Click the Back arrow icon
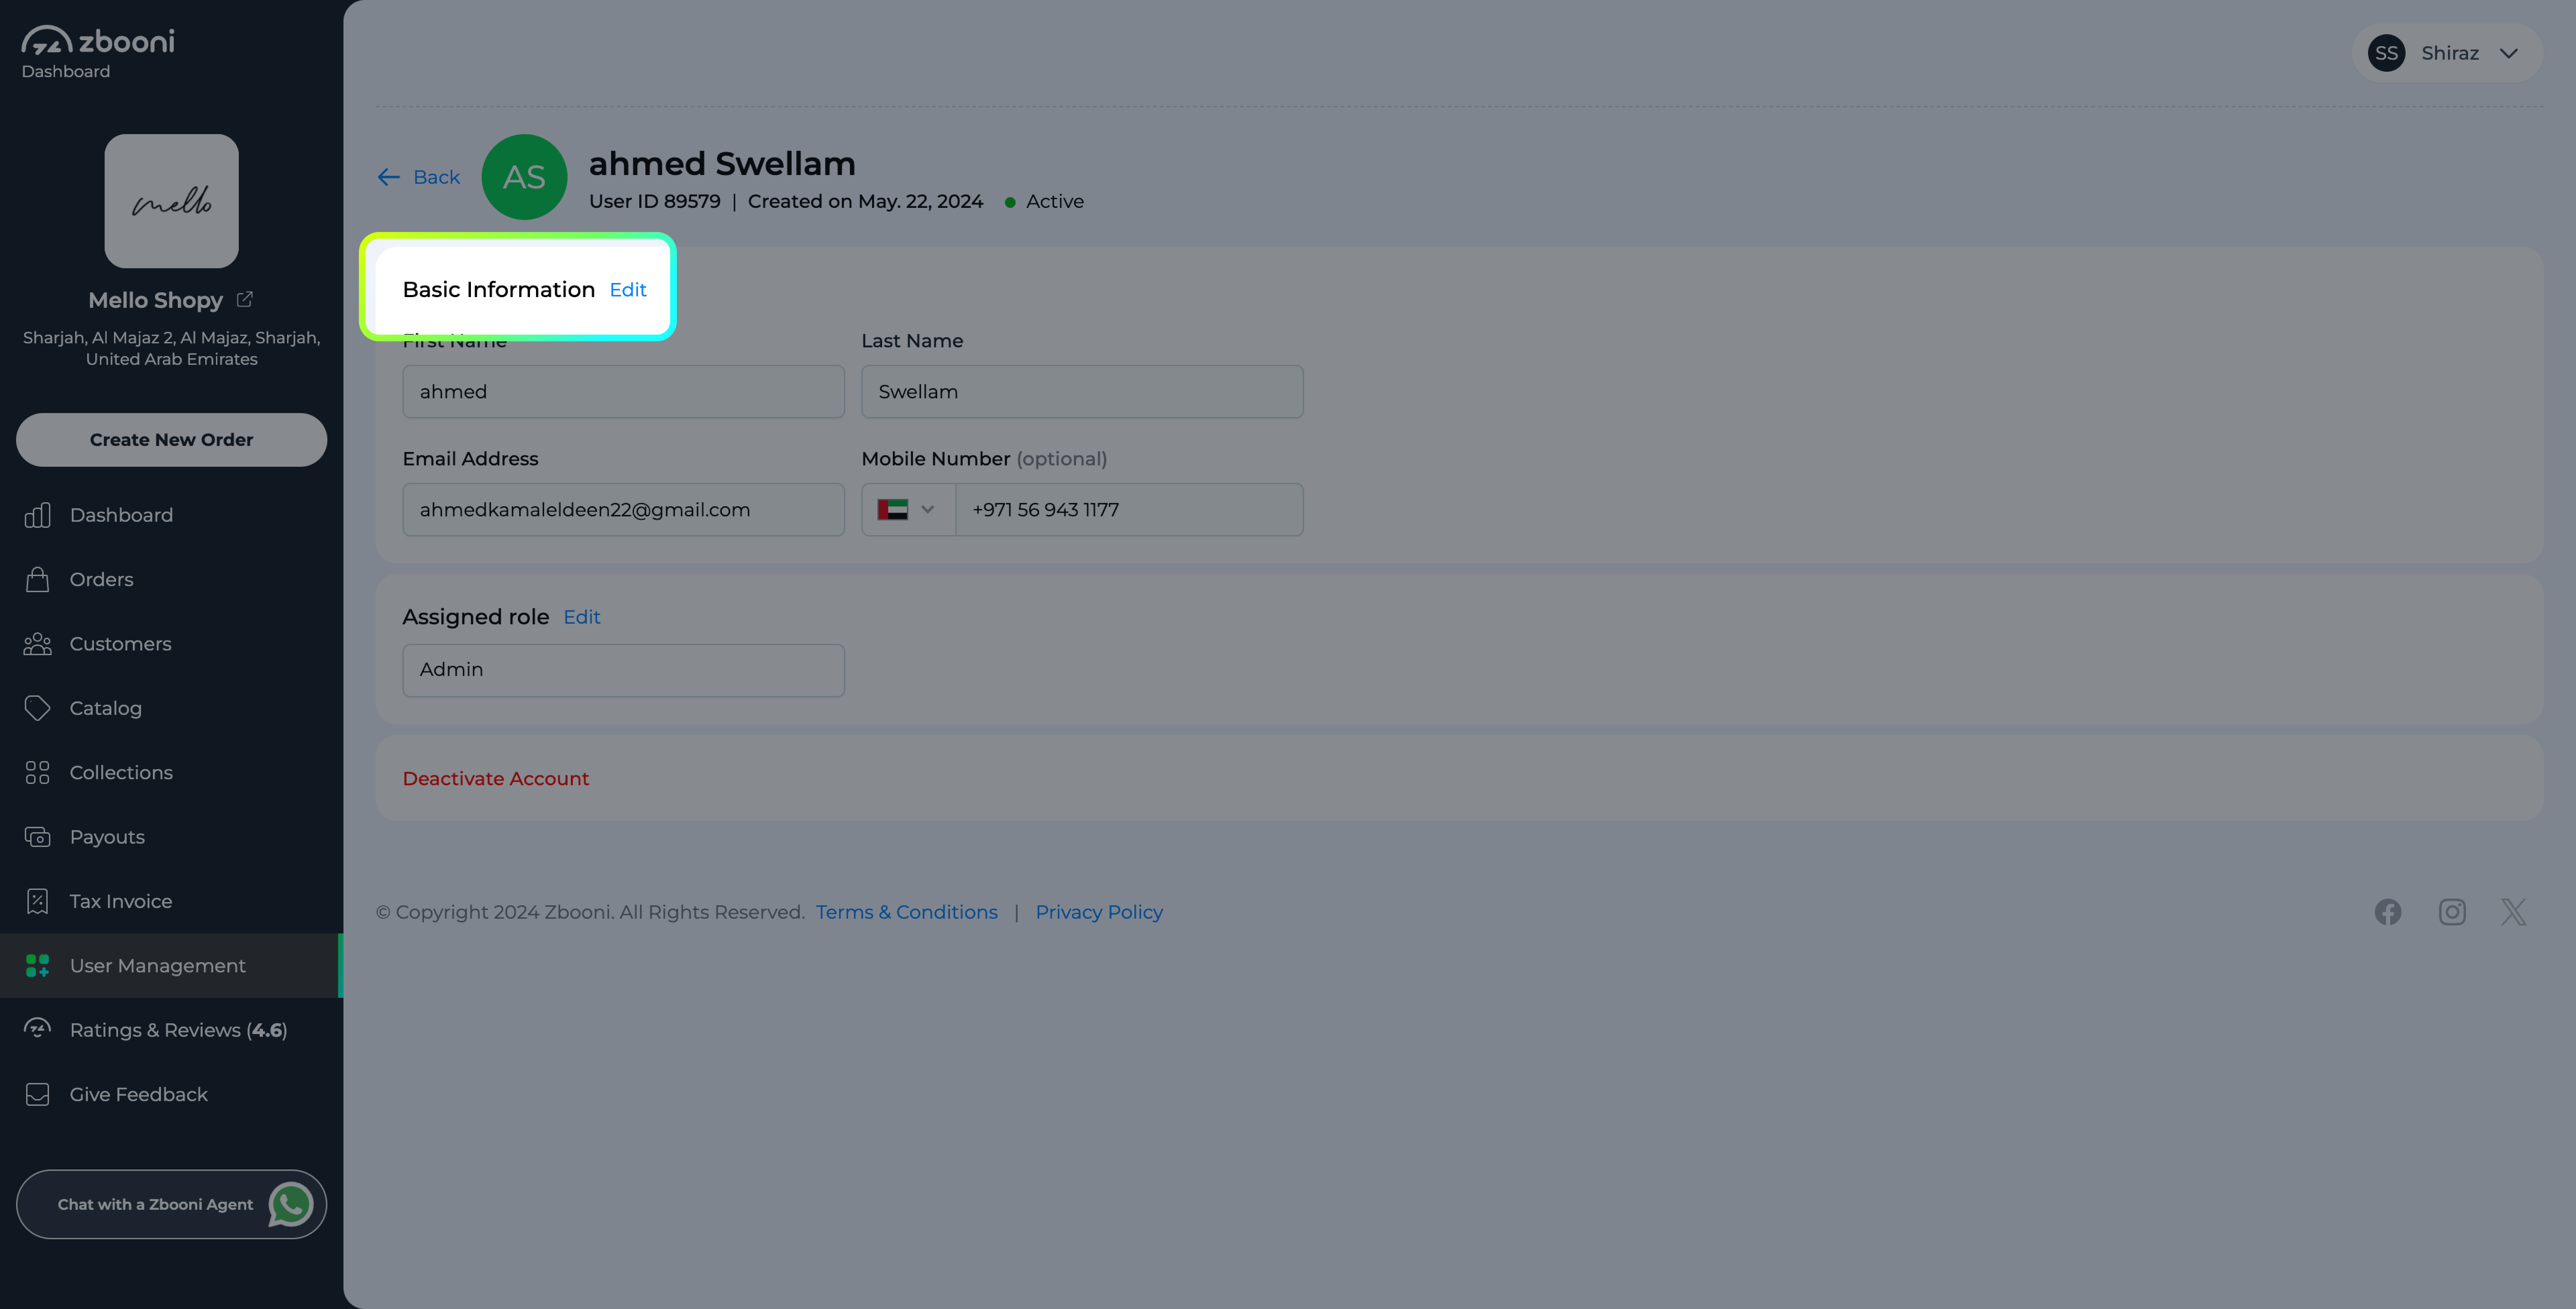The height and width of the screenshot is (1309, 2576). [389, 177]
